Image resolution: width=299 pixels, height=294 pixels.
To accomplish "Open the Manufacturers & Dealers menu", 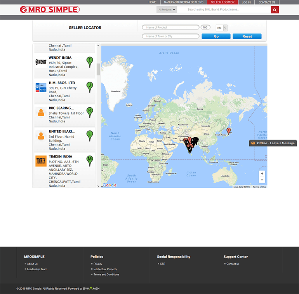I will 183,2.
